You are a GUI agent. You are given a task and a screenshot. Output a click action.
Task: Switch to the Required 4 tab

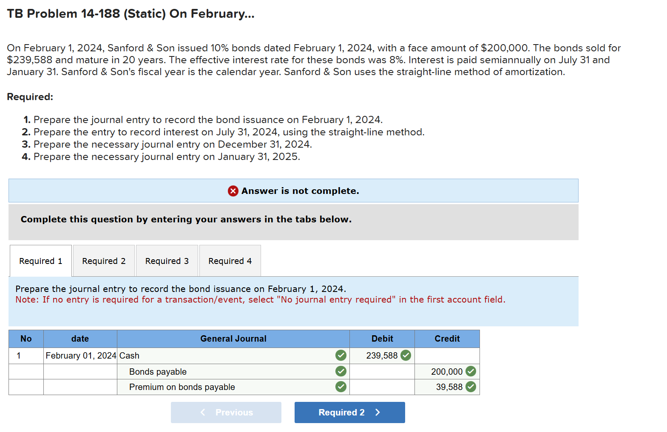coord(230,261)
